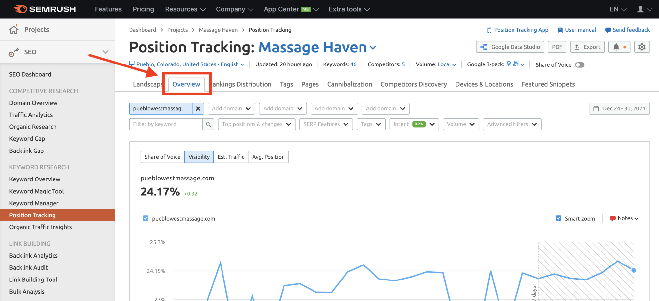Enable the Share of Voice toggle

point(579,65)
